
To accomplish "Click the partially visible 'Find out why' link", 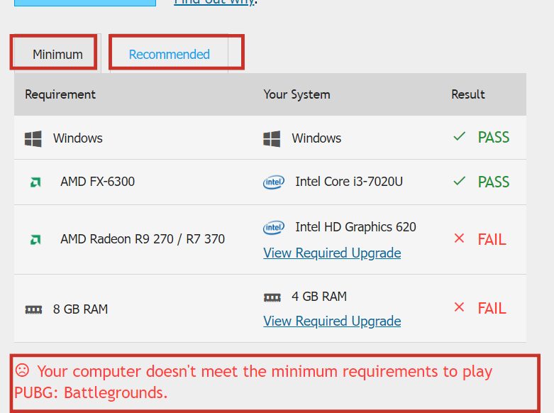I will pyautogui.click(x=214, y=2).
